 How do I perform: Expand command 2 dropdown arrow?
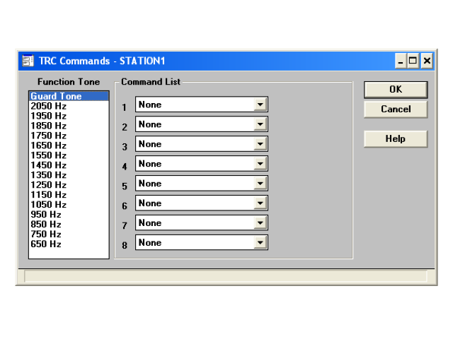click(x=260, y=124)
